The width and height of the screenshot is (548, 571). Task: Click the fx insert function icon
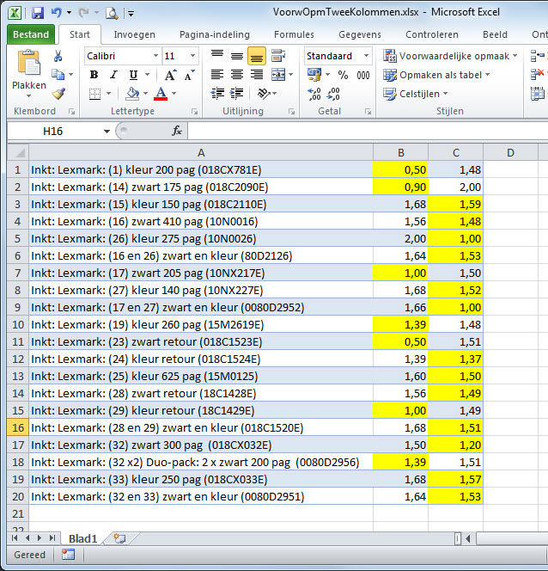pos(177,131)
